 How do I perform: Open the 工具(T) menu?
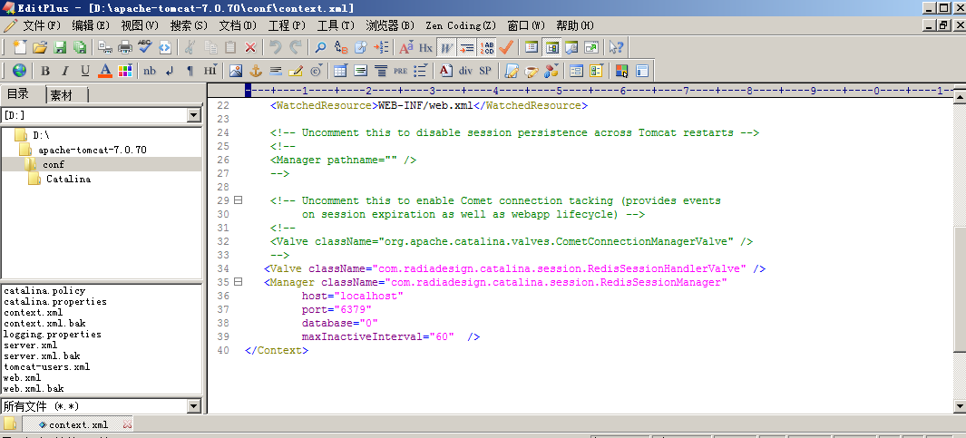coord(336,25)
